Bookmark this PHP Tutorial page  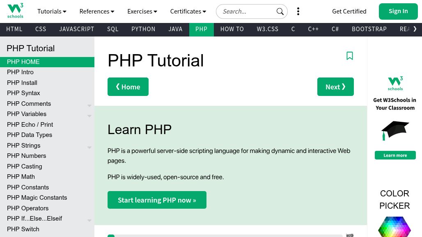[x=350, y=56]
